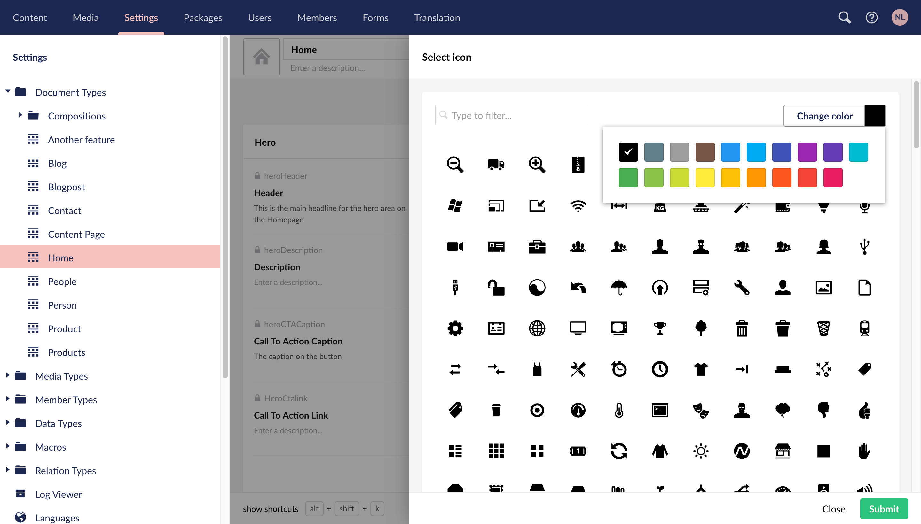The height and width of the screenshot is (524, 921).
Task: Open the help panel via question mark icon
Action: click(871, 17)
